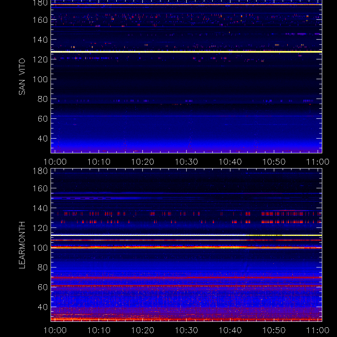Pick 120 label on Learmonth axis
This screenshot has width=337, height=337.
40,228
